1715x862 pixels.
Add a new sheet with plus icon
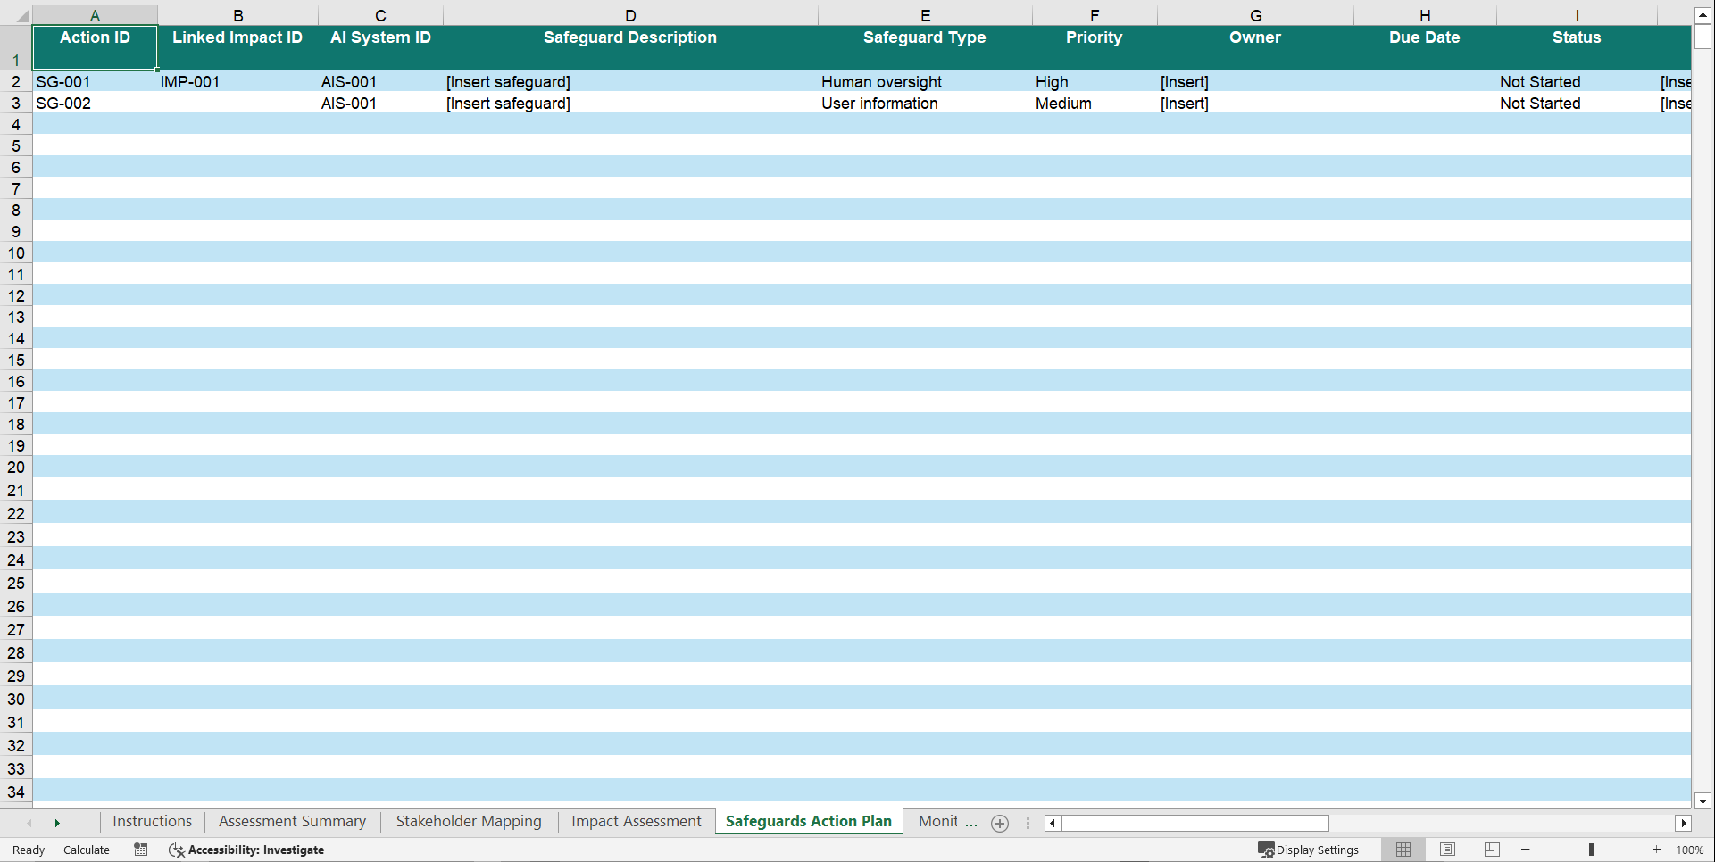click(1000, 823)
